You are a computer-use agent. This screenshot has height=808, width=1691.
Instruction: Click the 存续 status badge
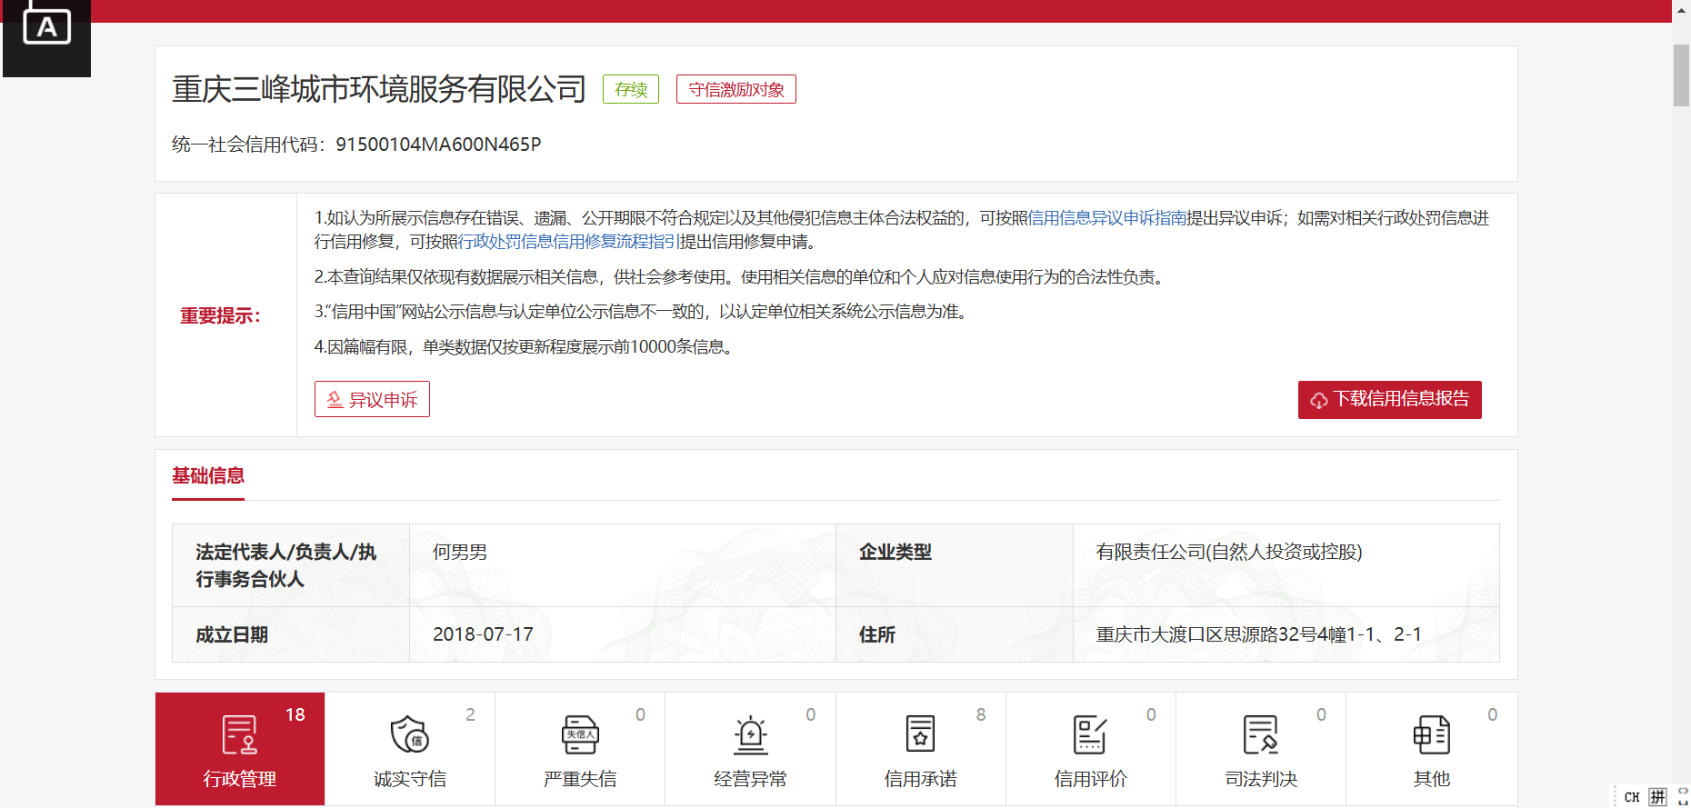631,90
